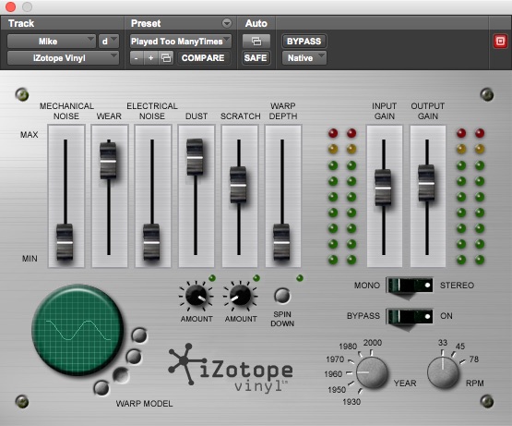
Task: Click the green warp waveform display
Action: pos(77,330)
